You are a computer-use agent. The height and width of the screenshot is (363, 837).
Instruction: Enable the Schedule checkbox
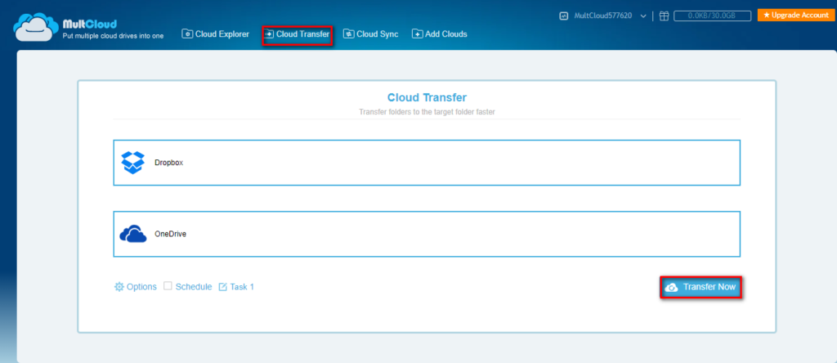(168, 286)
